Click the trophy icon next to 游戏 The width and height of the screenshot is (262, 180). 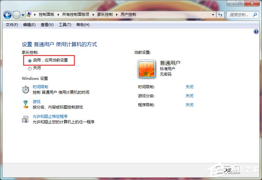tap(25, 104)
